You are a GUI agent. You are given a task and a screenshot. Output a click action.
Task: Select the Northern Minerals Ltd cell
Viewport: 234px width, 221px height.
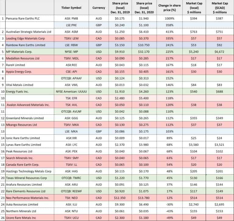[30, 211]
